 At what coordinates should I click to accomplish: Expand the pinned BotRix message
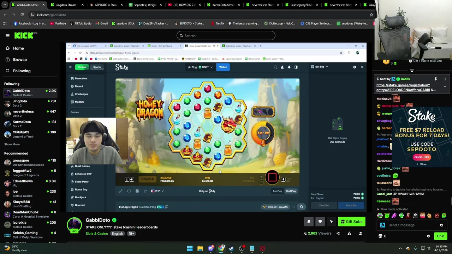tap(445, 86)
